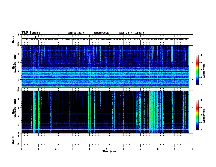The image size is (216, 167).
Task: Click the "-5" tick on the ch.3(V) axis
Action: (x=18, y=144)
